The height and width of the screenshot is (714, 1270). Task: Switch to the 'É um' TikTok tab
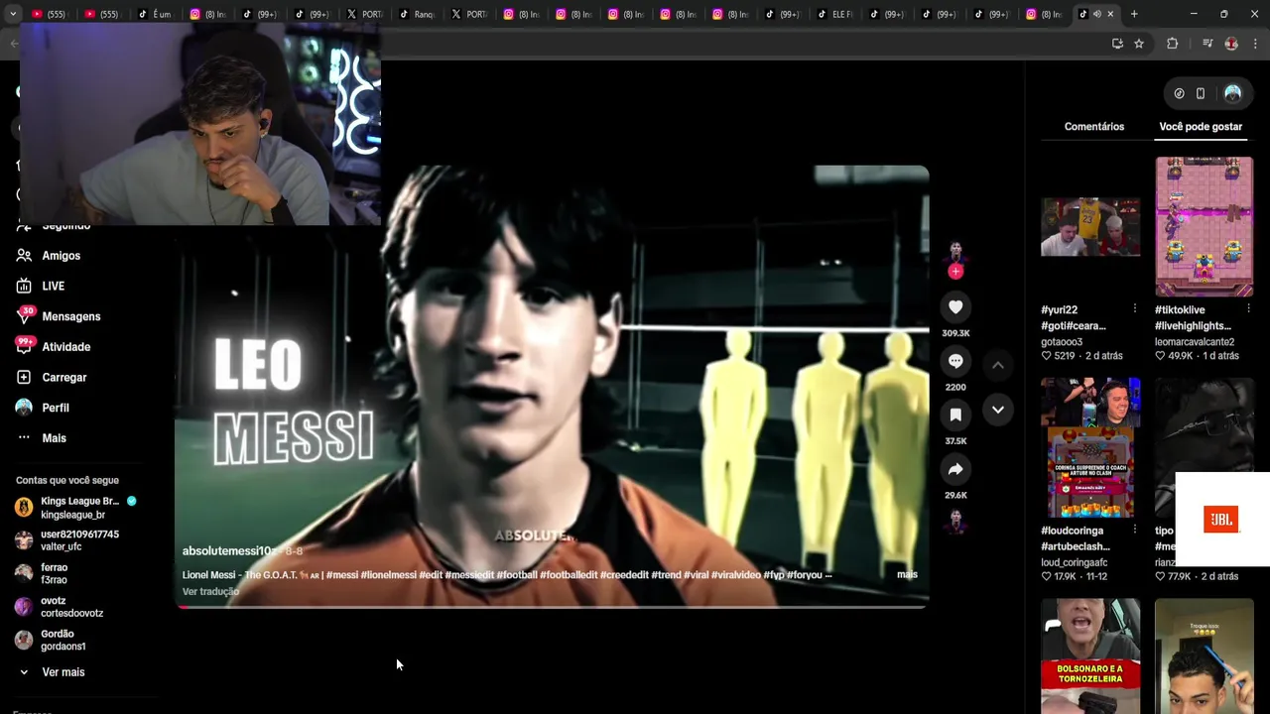[x=155, y=14]
